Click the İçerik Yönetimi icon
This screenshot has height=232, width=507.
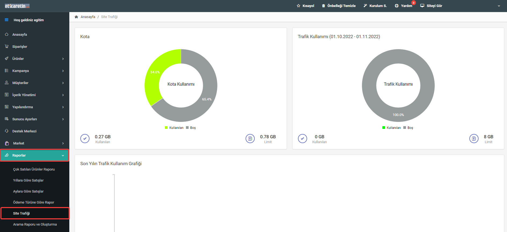coord(7,95)
